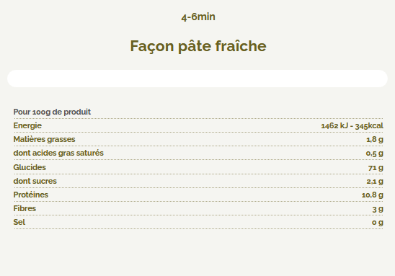Click the Glucides row label
This screenshot has width=395, height=276.
pos(30,167)
